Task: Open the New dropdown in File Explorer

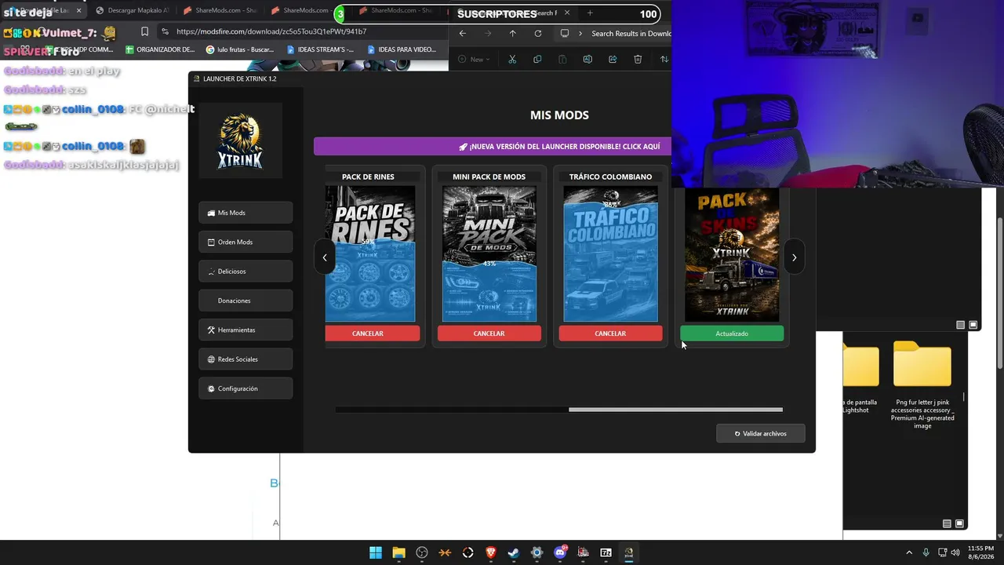Action: pos(474,59)
